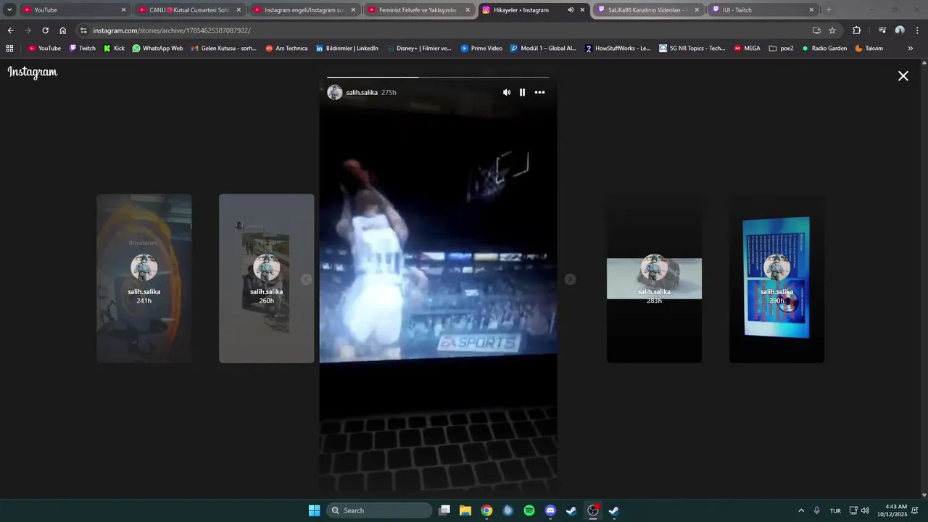The image size is (928, 522).
Task: Go to the next story with the right arrow
Action: pos(571,279)
